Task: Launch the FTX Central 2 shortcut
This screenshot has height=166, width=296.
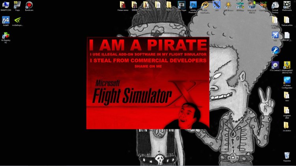Action: point(275,66)
